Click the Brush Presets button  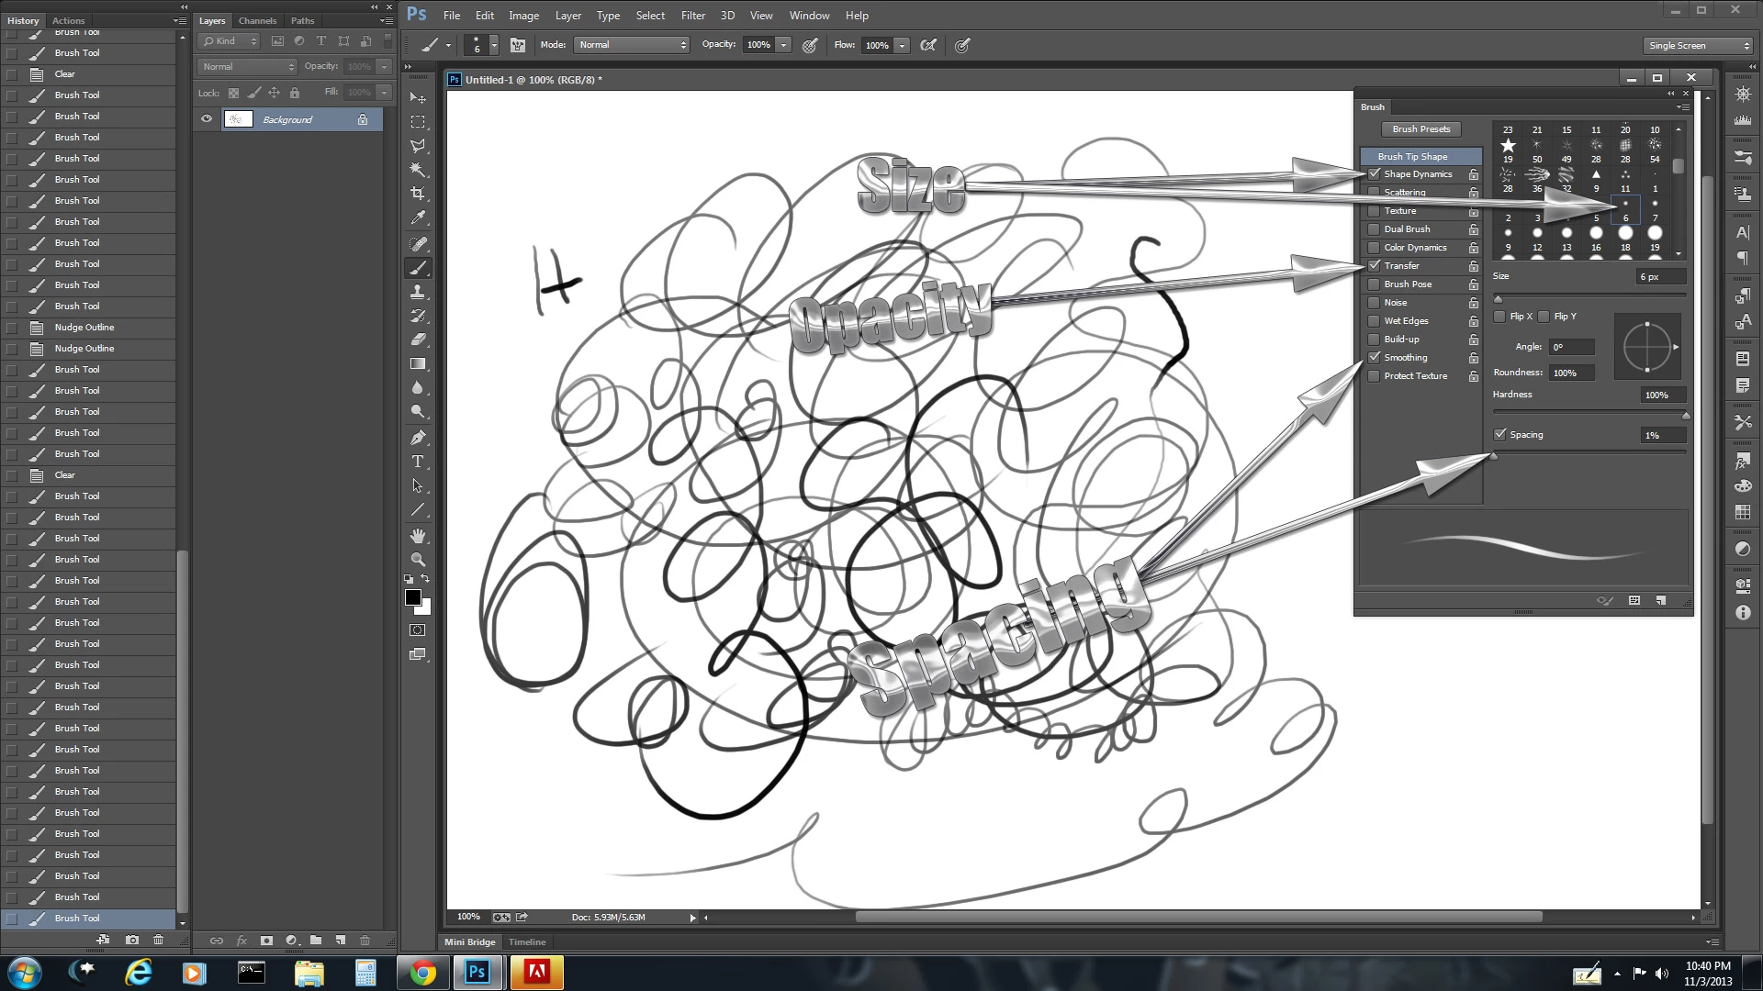[1421, 129]
